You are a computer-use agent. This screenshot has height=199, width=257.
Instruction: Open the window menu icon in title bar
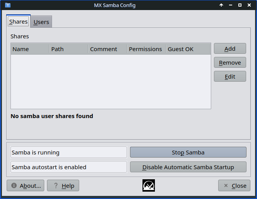[x=7, y=5]
